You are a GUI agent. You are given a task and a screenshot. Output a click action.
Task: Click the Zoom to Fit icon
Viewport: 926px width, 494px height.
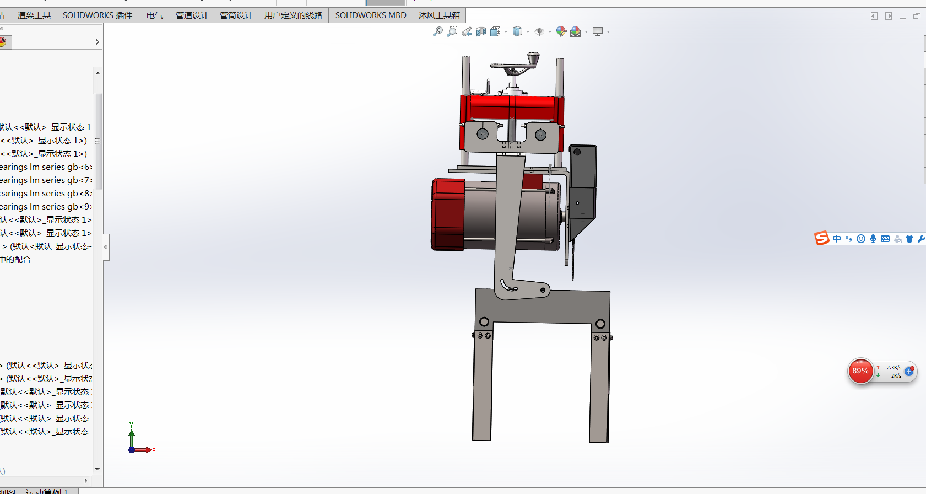pyautogui.click(x=438, y=31)
